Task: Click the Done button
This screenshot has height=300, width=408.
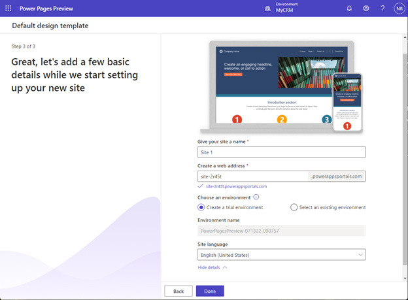Action: pos(210,291)
